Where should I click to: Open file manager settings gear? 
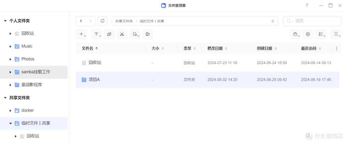tap(308, 34)
